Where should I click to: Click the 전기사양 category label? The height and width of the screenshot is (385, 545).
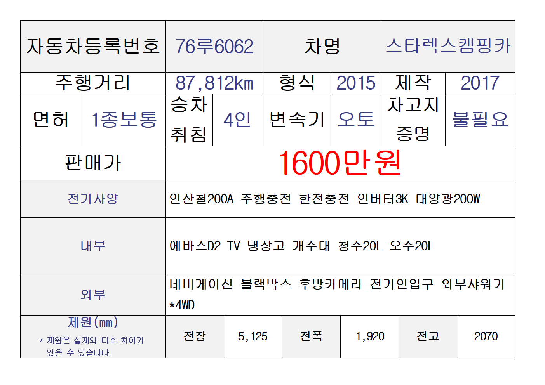tap(93, 199)
